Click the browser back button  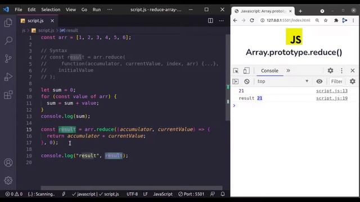pos(235,20)
